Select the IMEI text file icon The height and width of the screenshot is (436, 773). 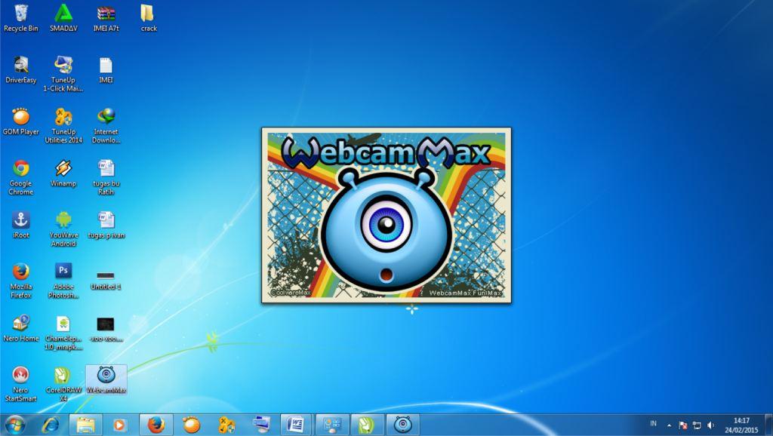(x=106, y=69)
